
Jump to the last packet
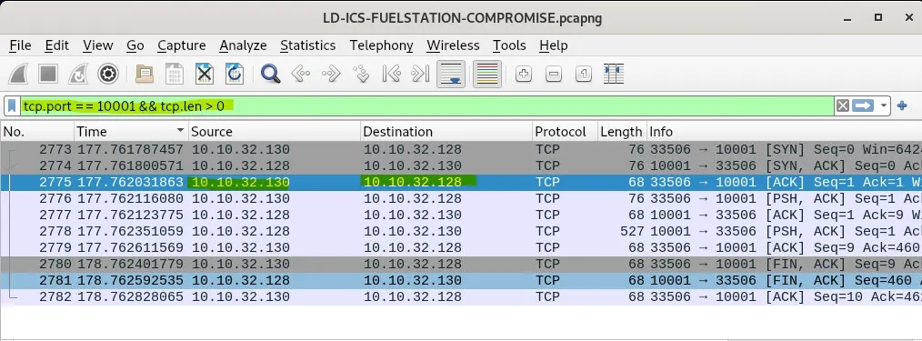tap(420, 74)
